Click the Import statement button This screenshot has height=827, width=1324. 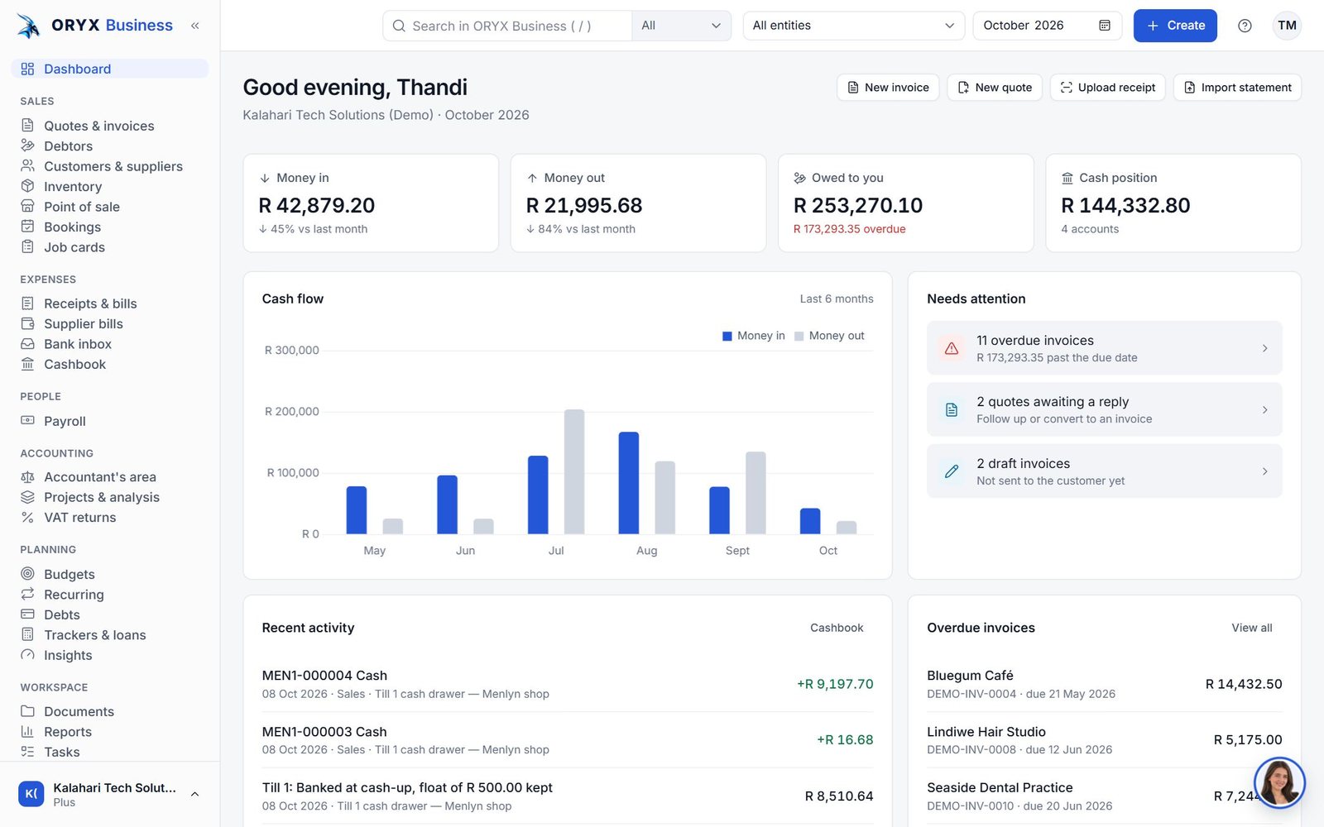tap(1237, 88)
